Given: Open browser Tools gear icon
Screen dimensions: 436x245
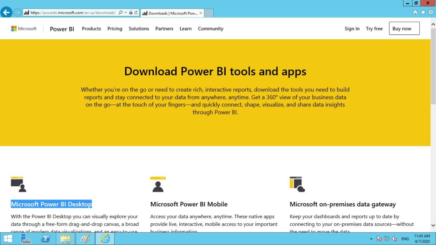Looking at the screenshot, I should coord(431,12).
